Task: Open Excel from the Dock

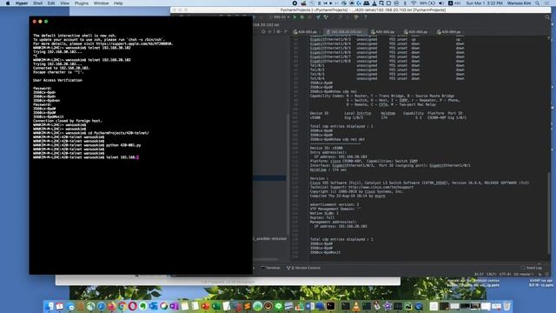Action: [x=216, y=306]
